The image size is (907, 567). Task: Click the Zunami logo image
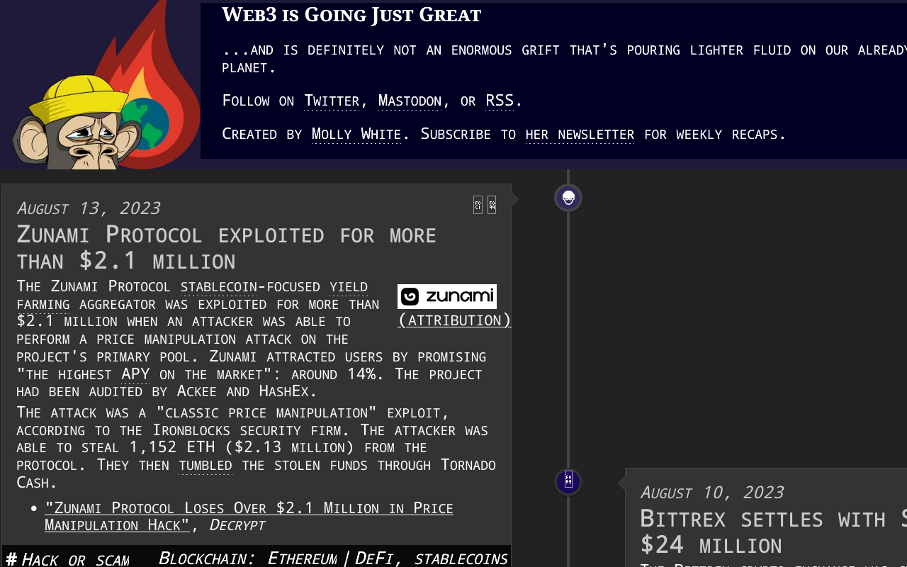point(447,296)
